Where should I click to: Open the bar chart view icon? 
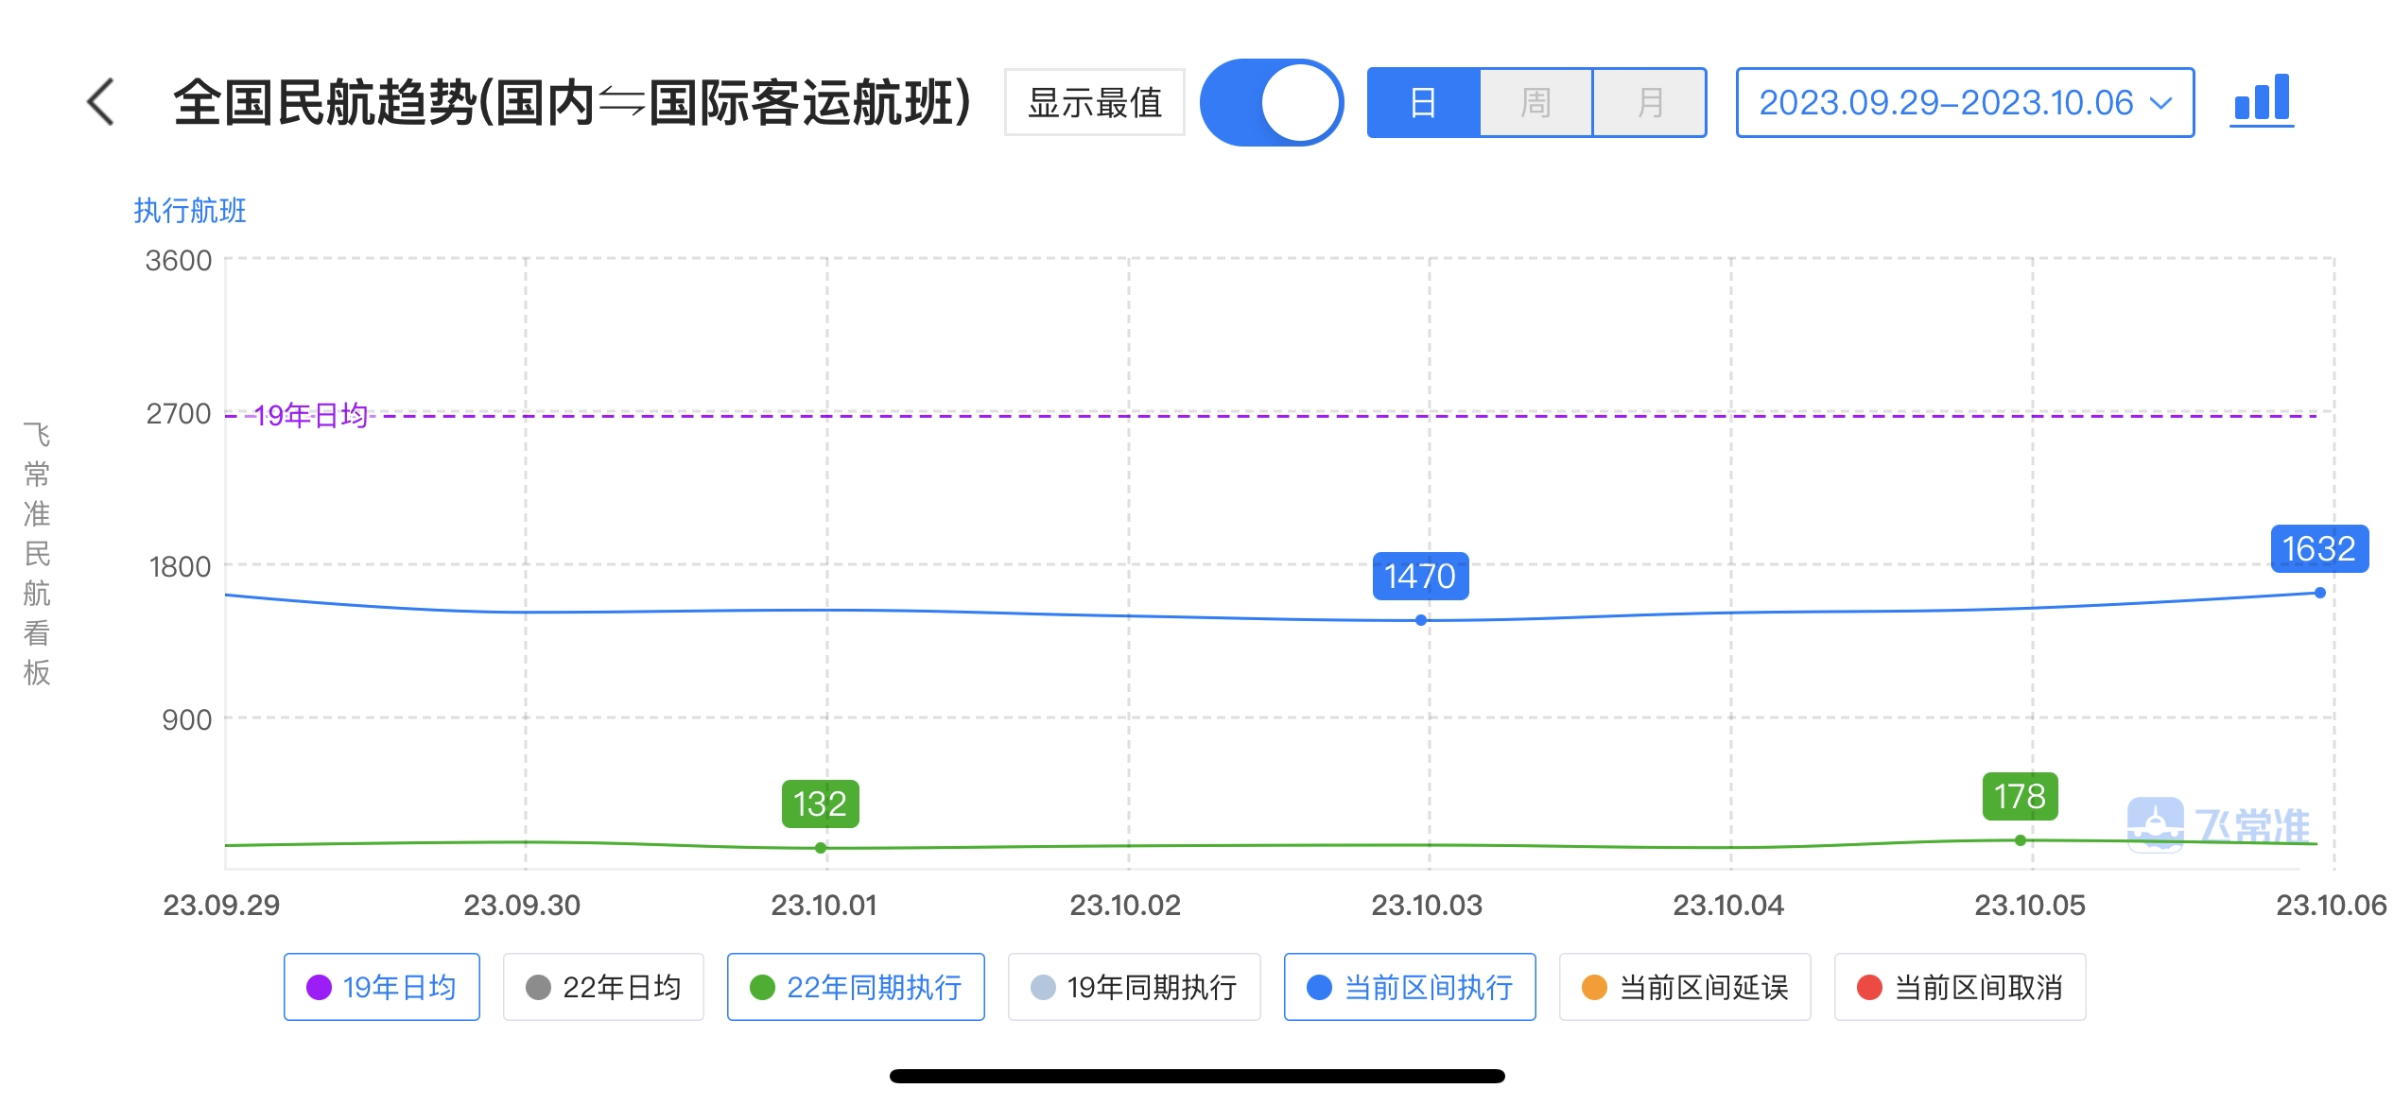click(x=2261, y=100)
